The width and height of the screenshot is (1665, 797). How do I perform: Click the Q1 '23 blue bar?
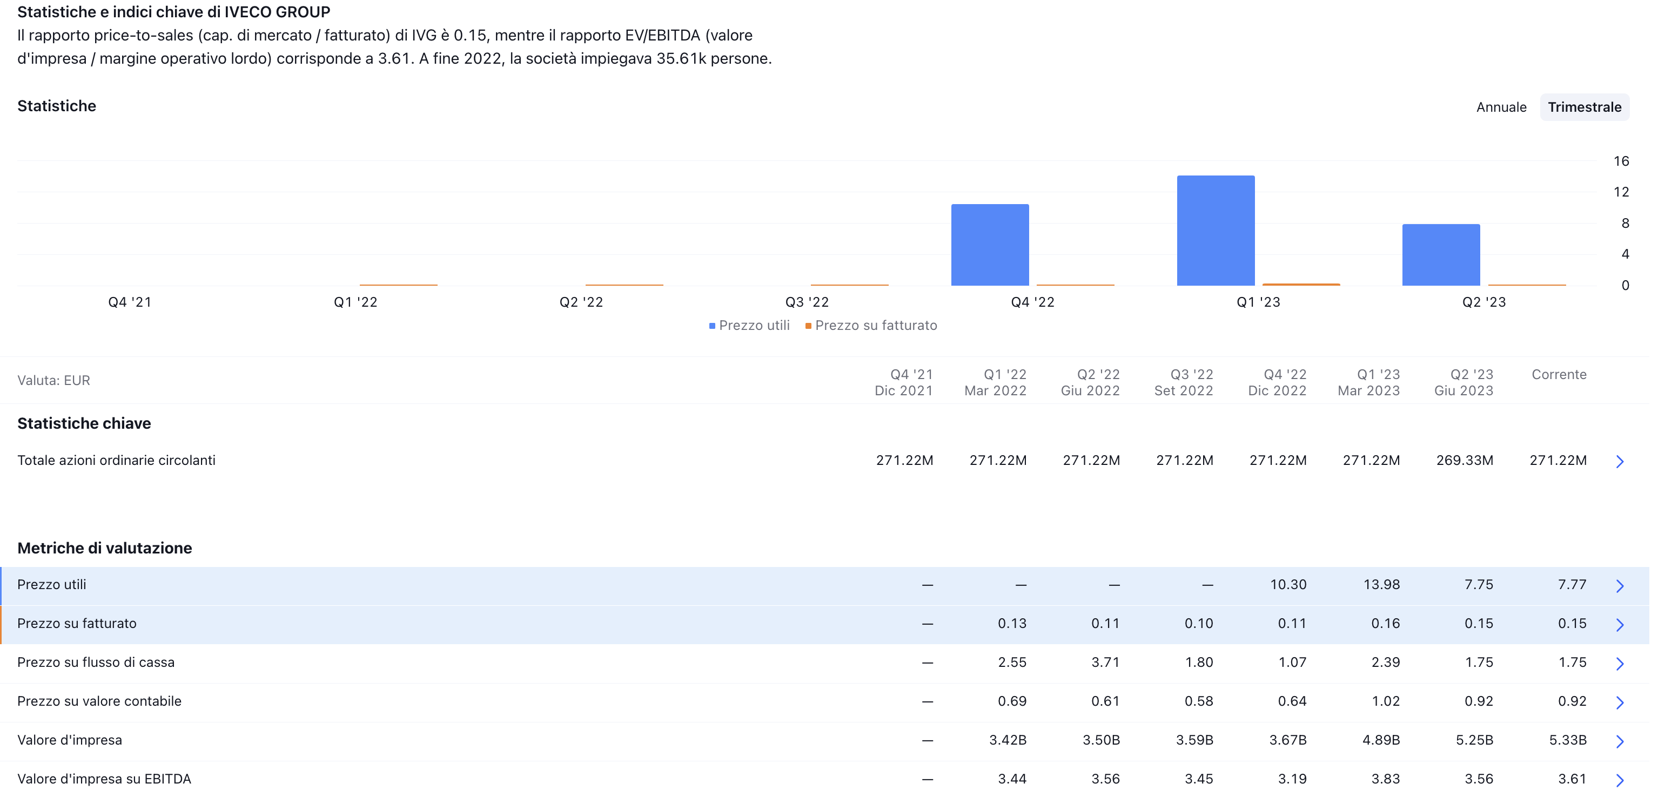coord(1215,231)
